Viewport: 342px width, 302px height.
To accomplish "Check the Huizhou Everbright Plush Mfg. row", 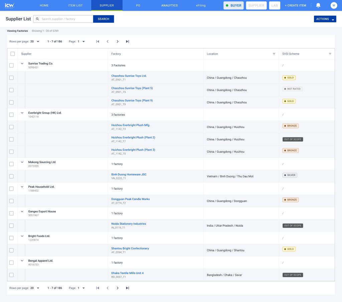I will 11,127.
